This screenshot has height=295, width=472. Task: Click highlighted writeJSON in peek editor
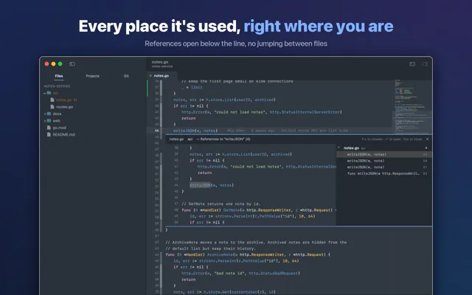(x=200, y=185)
